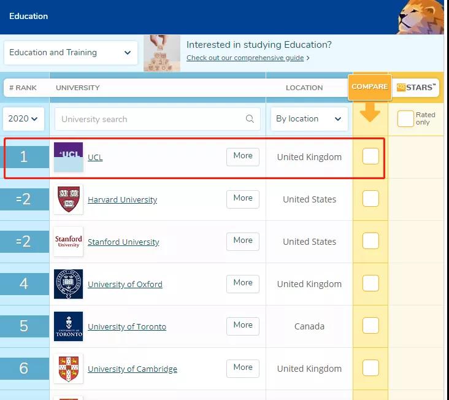
Task: Tick the compare checkbox for University of Oxford
Action: point(370,283)
